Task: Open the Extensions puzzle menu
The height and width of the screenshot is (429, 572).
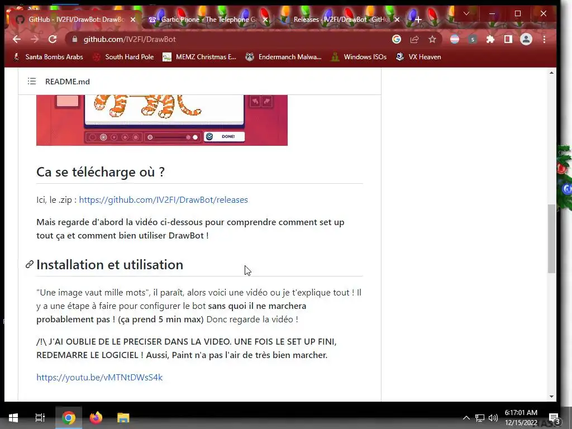Action: point(490,40)
